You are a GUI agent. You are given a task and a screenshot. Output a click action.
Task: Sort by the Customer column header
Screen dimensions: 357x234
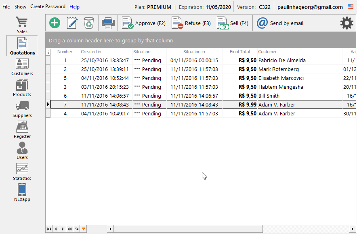[300, 52]
